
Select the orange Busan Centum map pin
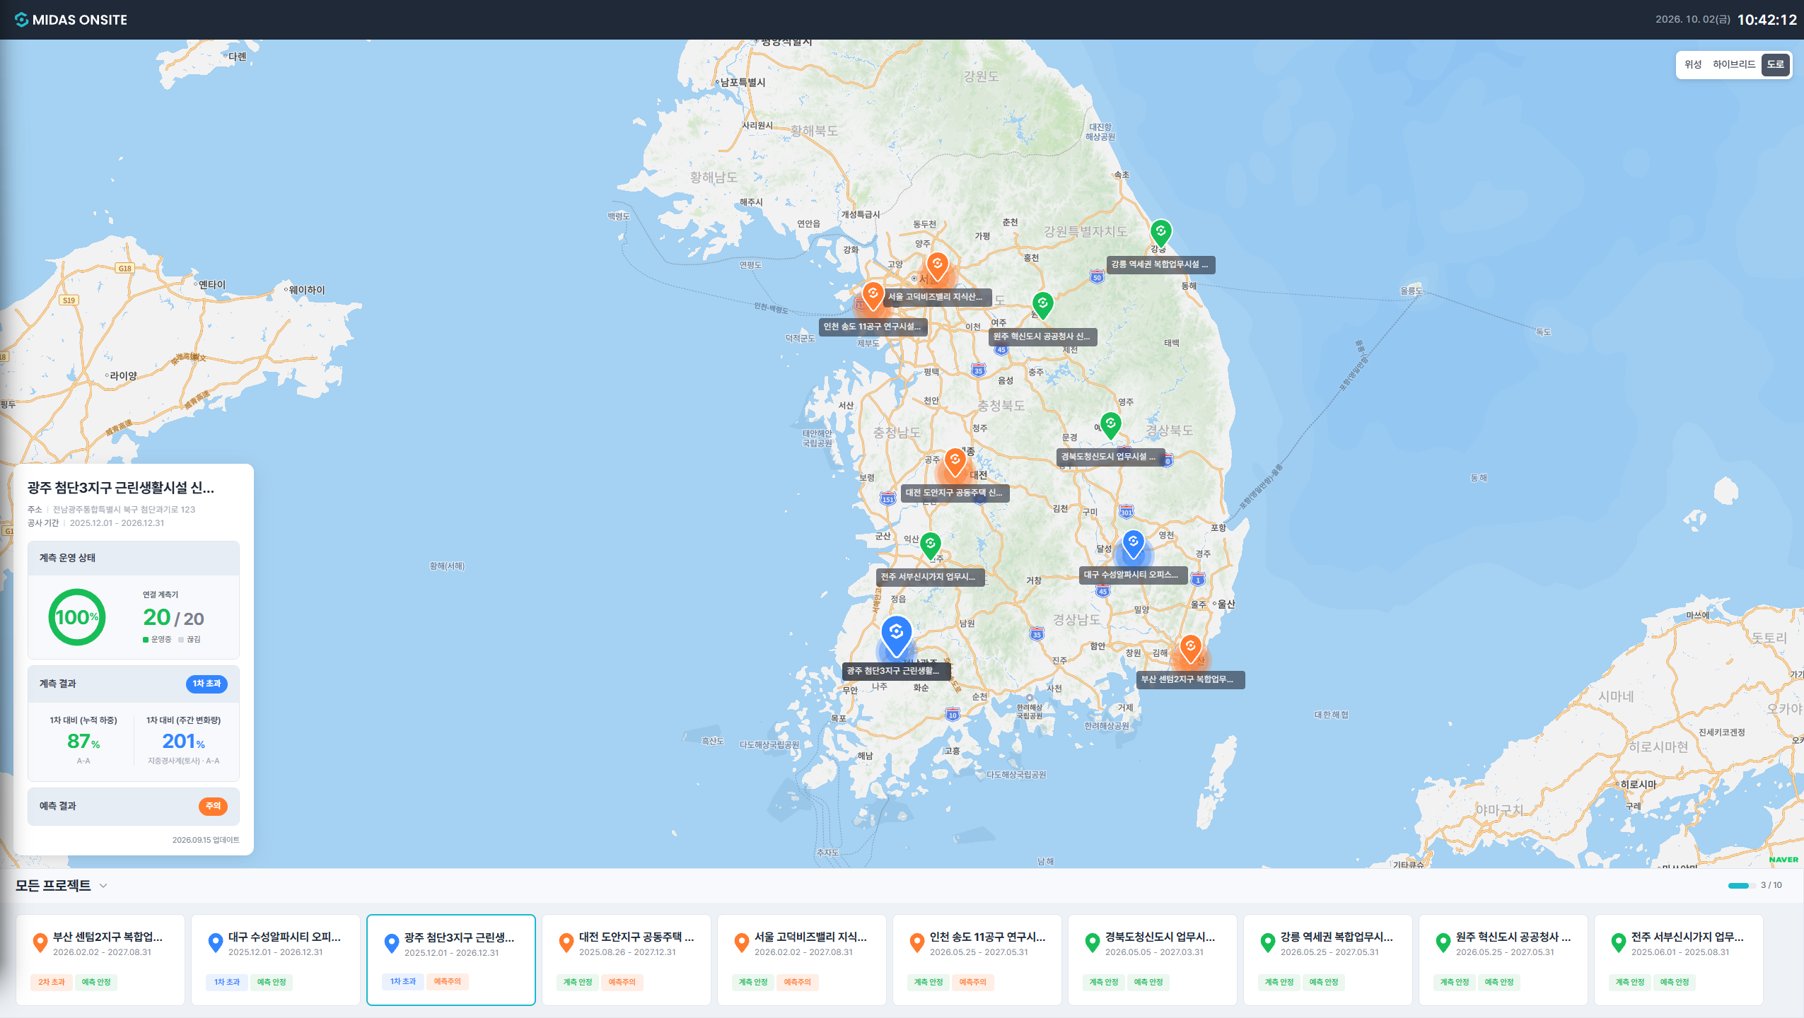[1190, 648]
